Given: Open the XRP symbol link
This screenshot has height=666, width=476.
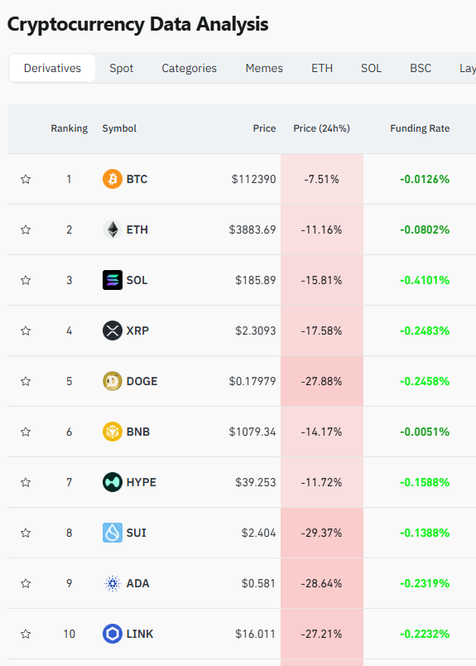Looking at the screenshot, I should tap(137, 331).
